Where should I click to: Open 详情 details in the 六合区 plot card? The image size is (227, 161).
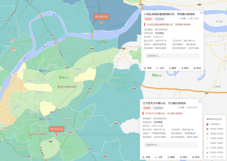[147, 68]
